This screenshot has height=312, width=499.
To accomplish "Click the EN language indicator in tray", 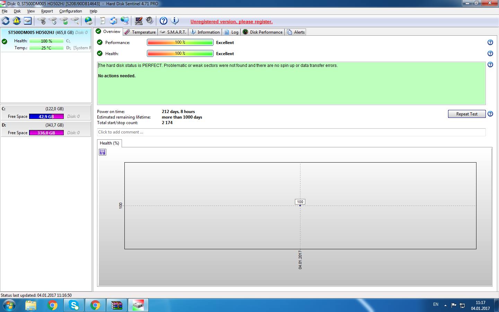I will (x=436, y=304).
